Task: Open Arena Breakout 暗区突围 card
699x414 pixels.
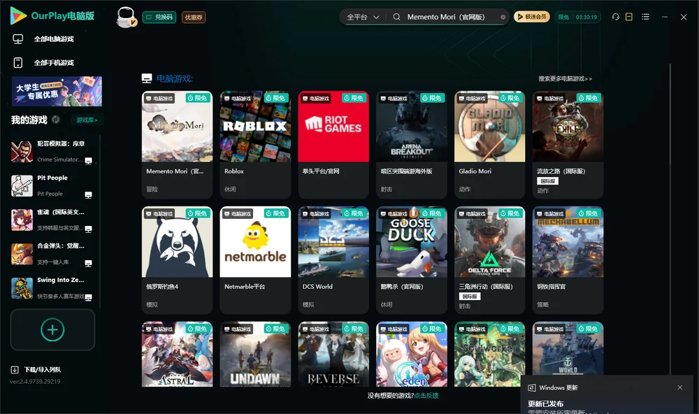Action: [x=412, y=145]
